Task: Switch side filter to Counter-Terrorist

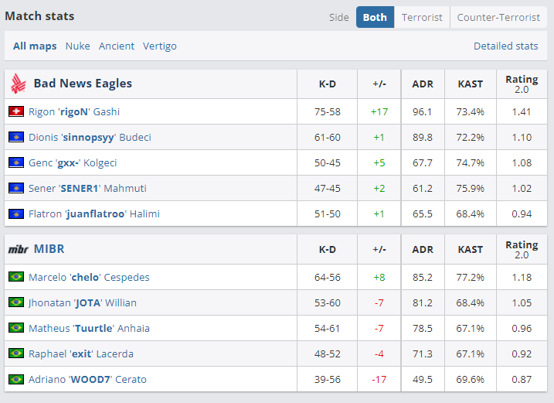Action: pos(498,17)
